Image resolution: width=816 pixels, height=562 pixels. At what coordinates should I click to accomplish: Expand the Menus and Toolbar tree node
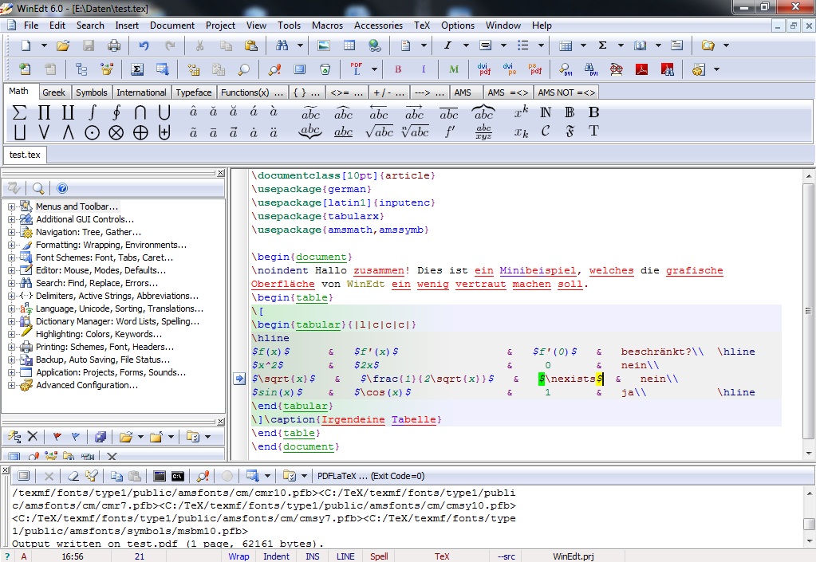point(12,206)
